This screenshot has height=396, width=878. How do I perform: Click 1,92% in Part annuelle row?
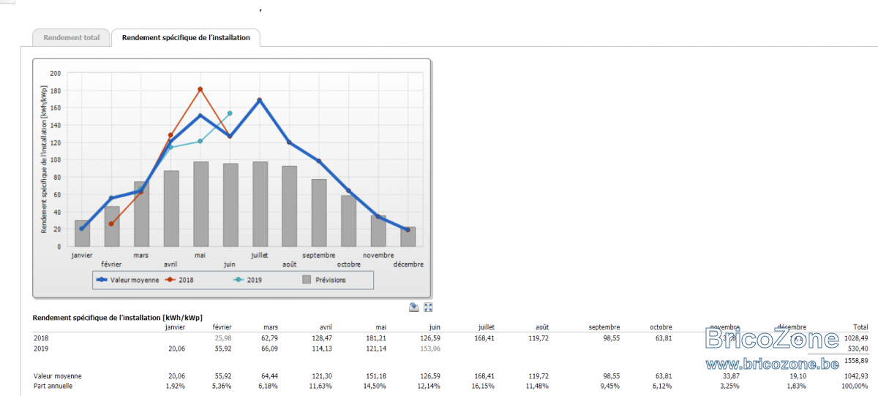pyautogui.click(x=175, y=385)
